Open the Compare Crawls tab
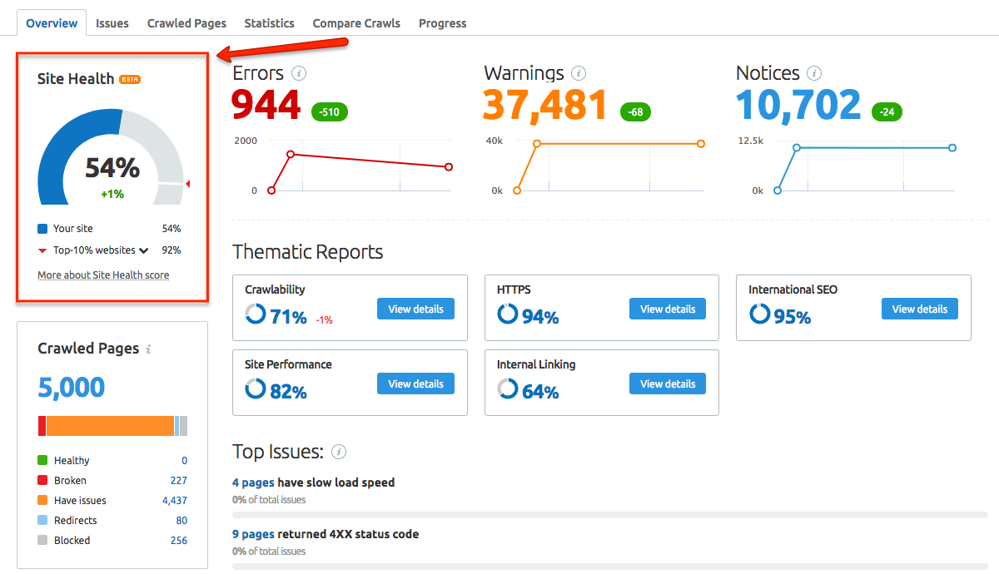The height and width of the screenshot is (574, 999). [x=356, y=22]
